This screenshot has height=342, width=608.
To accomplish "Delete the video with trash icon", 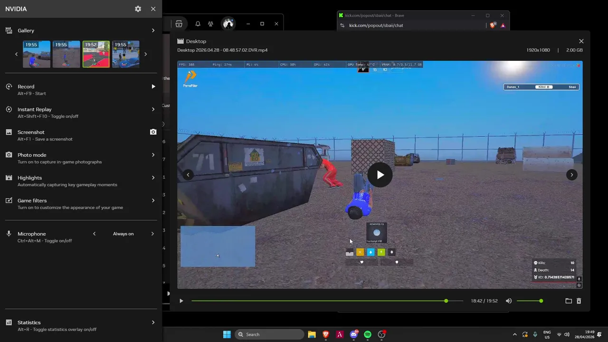I will tap(579, 301).
